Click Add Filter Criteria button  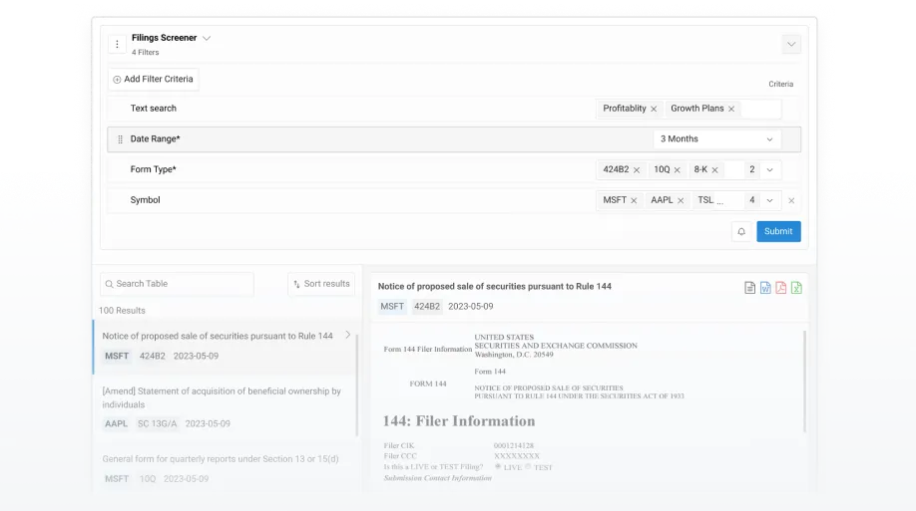point(153,80)
